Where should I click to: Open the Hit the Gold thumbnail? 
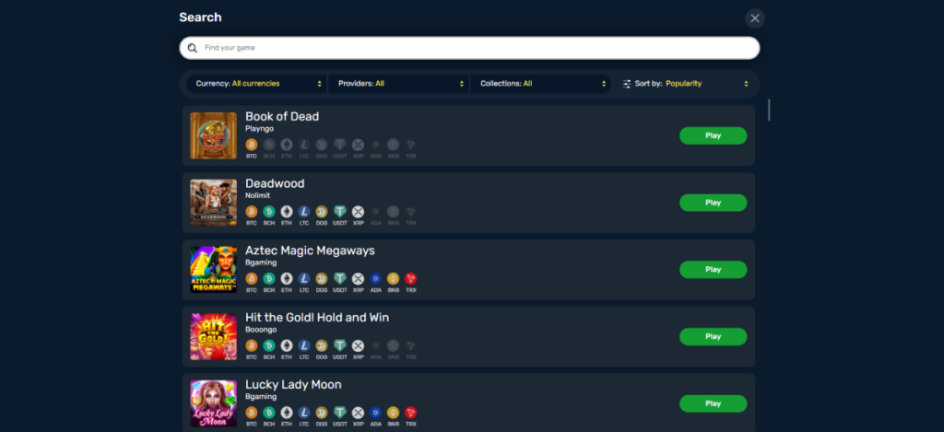coord(214,336)
